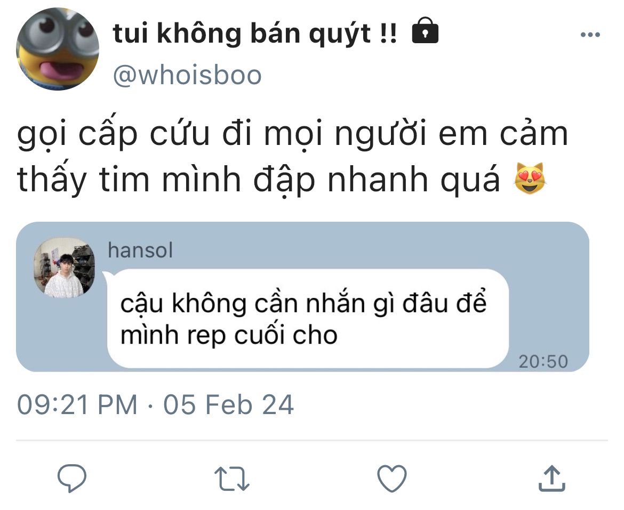The height and width of the screenshot is (510, 624).
Task: Like the tweet with heart icon
Action: coord(392,478)
